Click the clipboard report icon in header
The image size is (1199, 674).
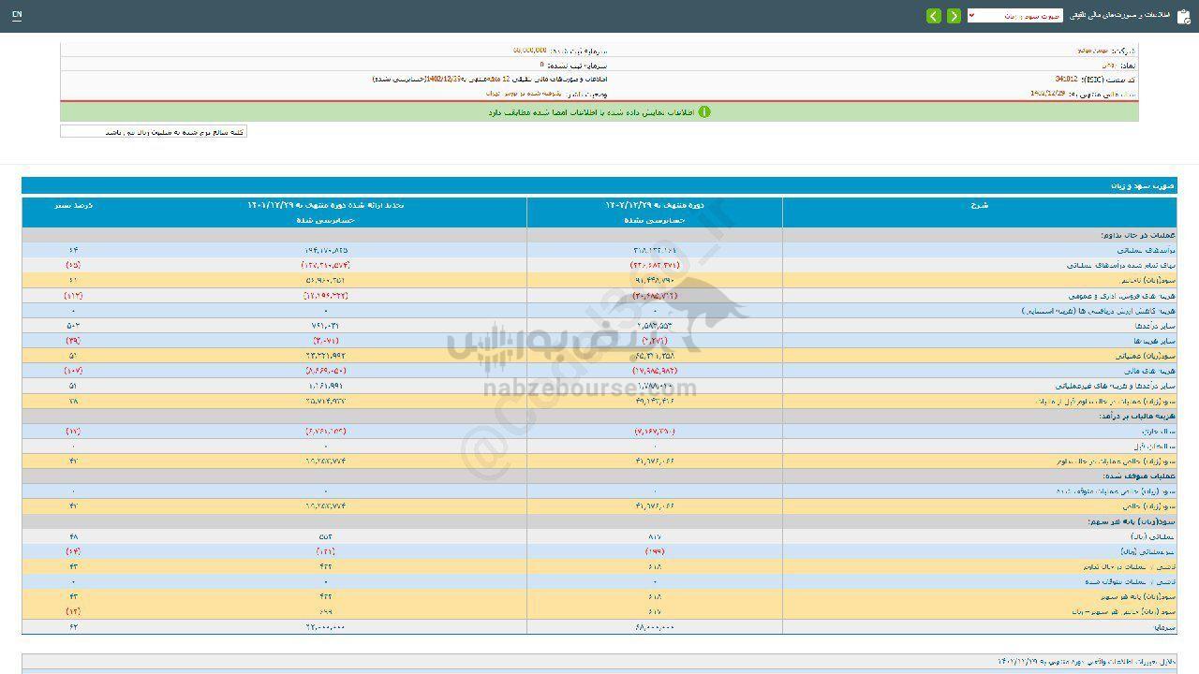click(1183, 16)
